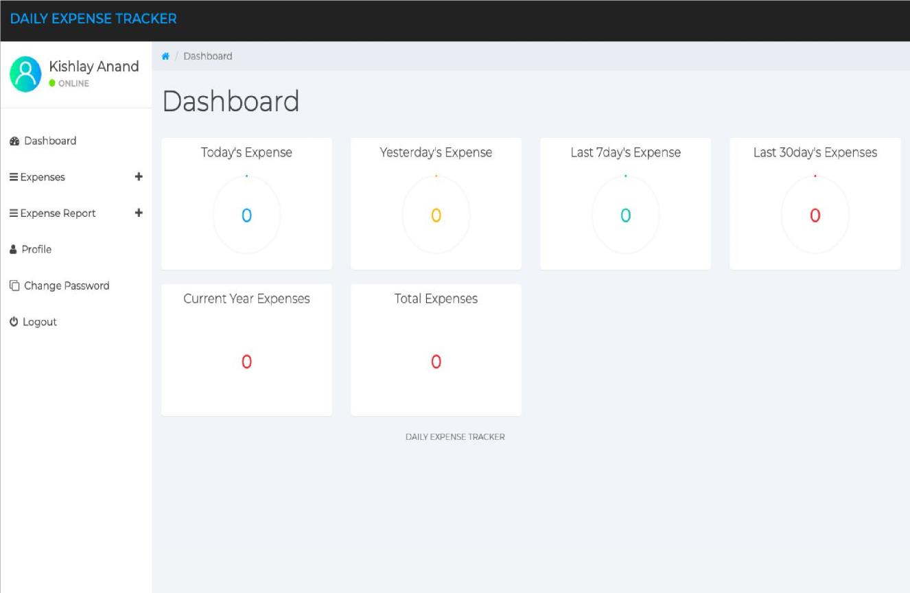Click the DAILY EXPENSE TRACKER header link
Viewport: 910px width, 593px height.
point(93,19)
